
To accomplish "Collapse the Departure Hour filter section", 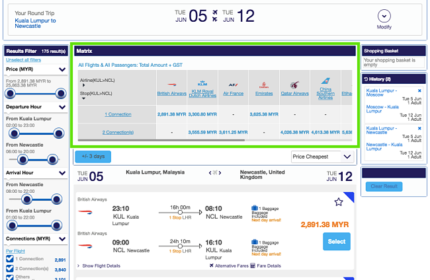I will point(62,107).
